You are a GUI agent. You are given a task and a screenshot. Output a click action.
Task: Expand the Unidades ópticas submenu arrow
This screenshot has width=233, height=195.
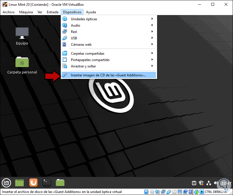(152, 19)
